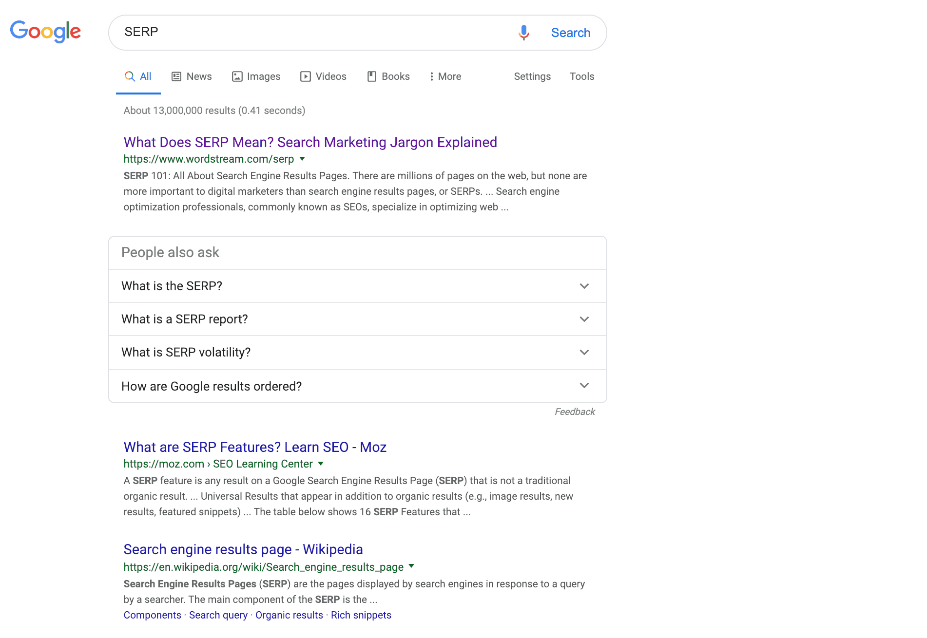Open the Organic results sitelink
Screen dimensions: 927x638
click(x=289, y=615)
